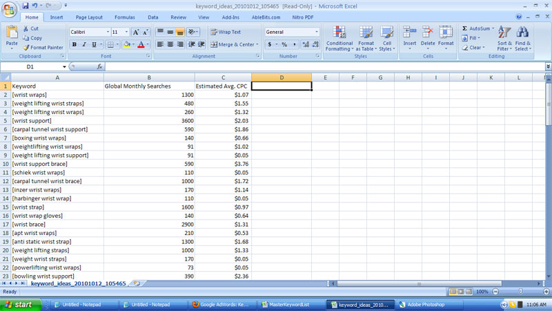Image resolution: width=552 pixels, height=311 pixels.
Task: Toggle Italic formatting
Action: [84, 45]
